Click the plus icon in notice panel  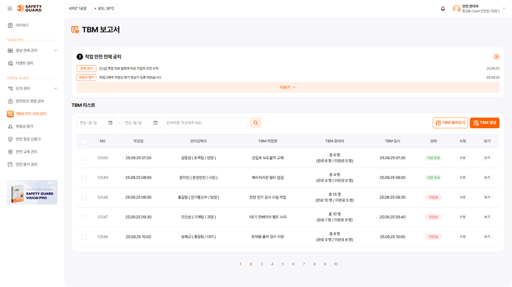tap(496, 57)
